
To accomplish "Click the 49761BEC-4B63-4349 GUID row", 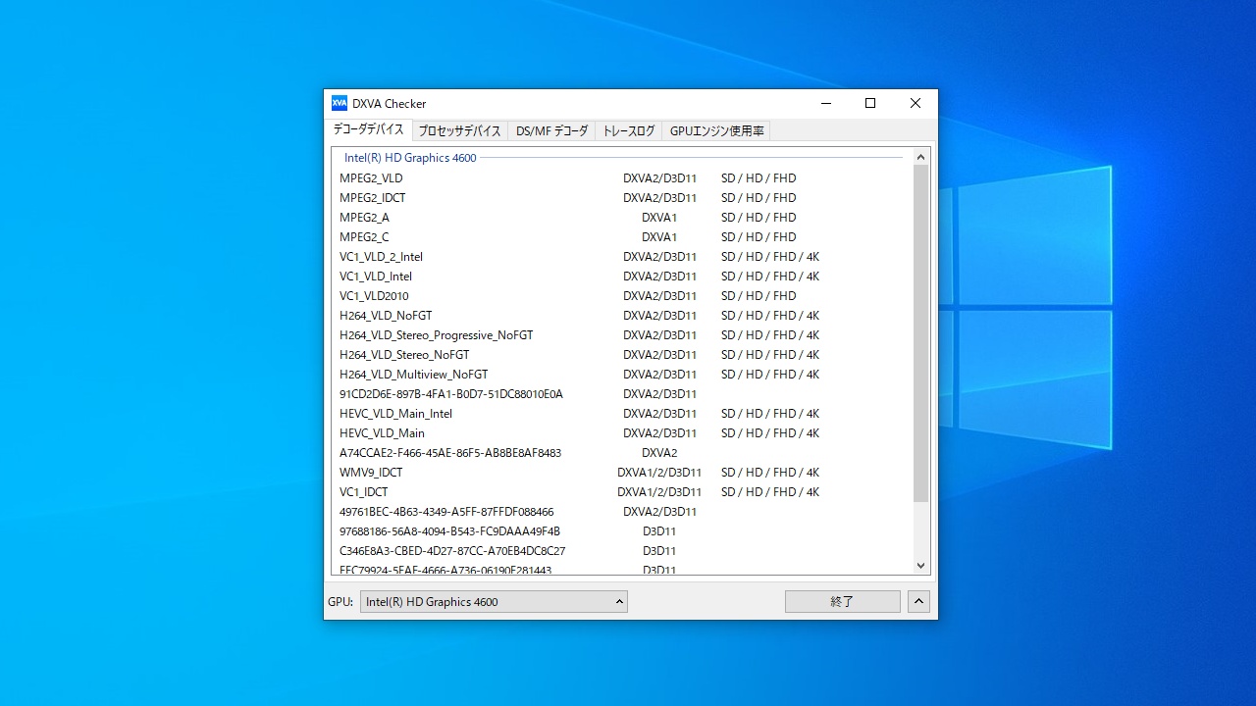I will click(621, 512).
